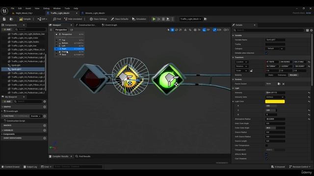
Task: Add new Event Dispatcher plus icon
Action: [x=45, y=138]
